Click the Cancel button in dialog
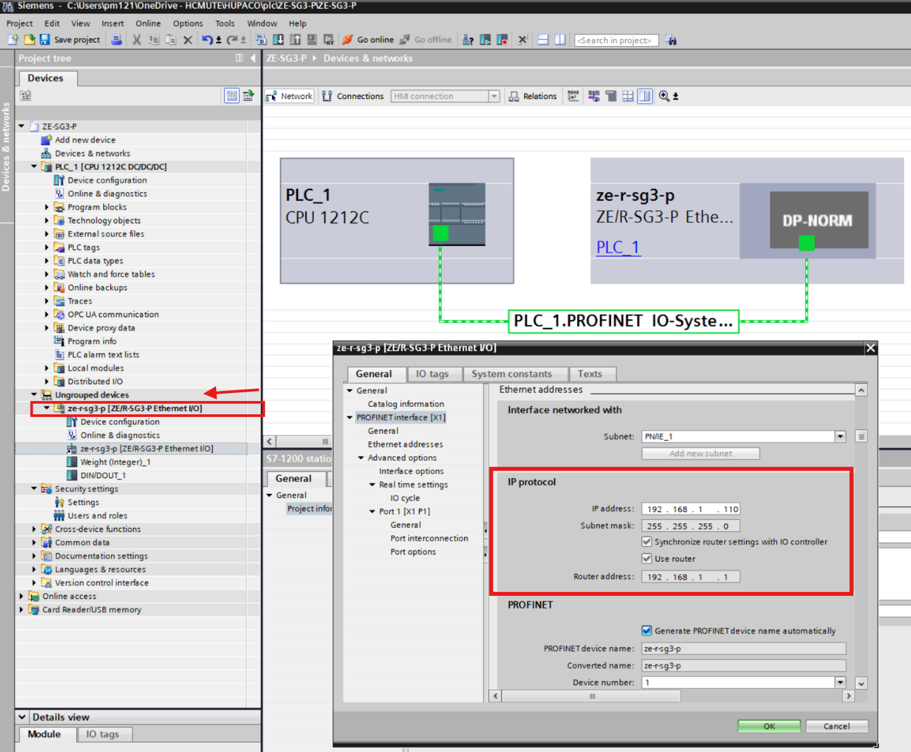Screen dimensions: 911x752 (837, 726)
